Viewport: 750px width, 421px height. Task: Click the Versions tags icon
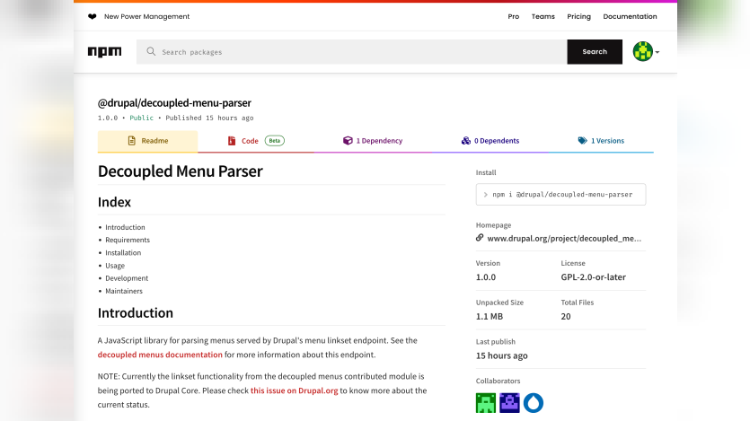pos(582,141)
